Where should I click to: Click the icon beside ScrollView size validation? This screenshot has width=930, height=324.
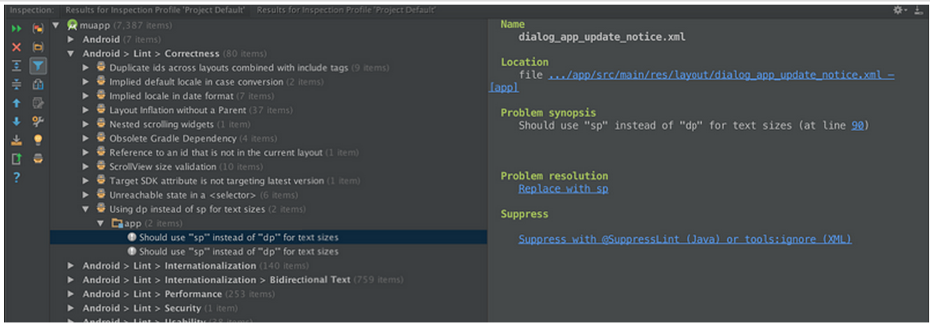pyautogui.click(x=100, y=166)
